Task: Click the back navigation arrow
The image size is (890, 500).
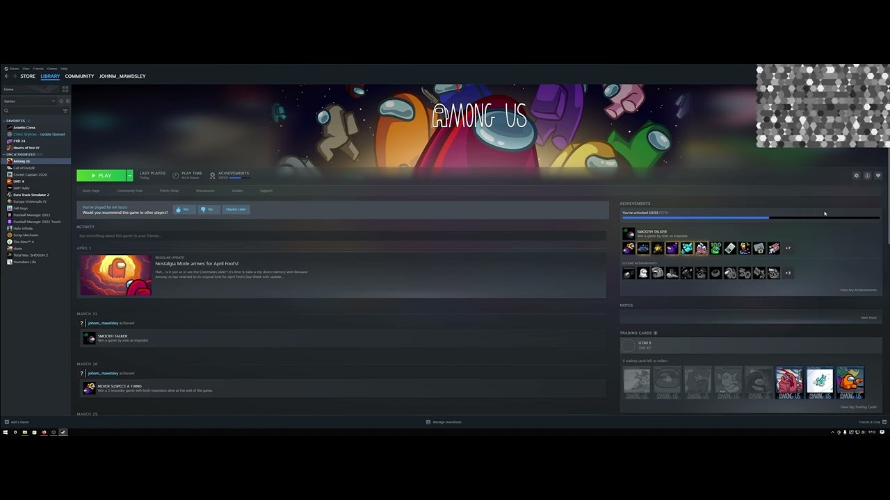Action: tap(6, 76)
